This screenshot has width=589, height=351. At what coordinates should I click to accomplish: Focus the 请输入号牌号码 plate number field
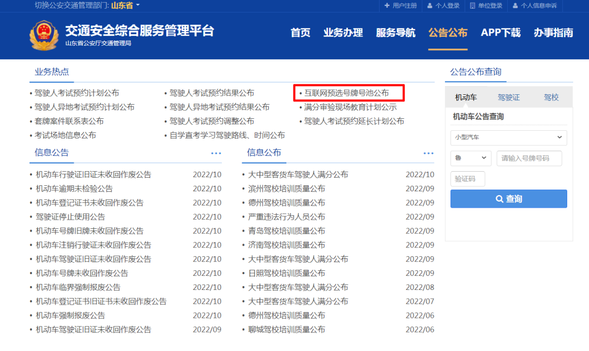[529, 158]
